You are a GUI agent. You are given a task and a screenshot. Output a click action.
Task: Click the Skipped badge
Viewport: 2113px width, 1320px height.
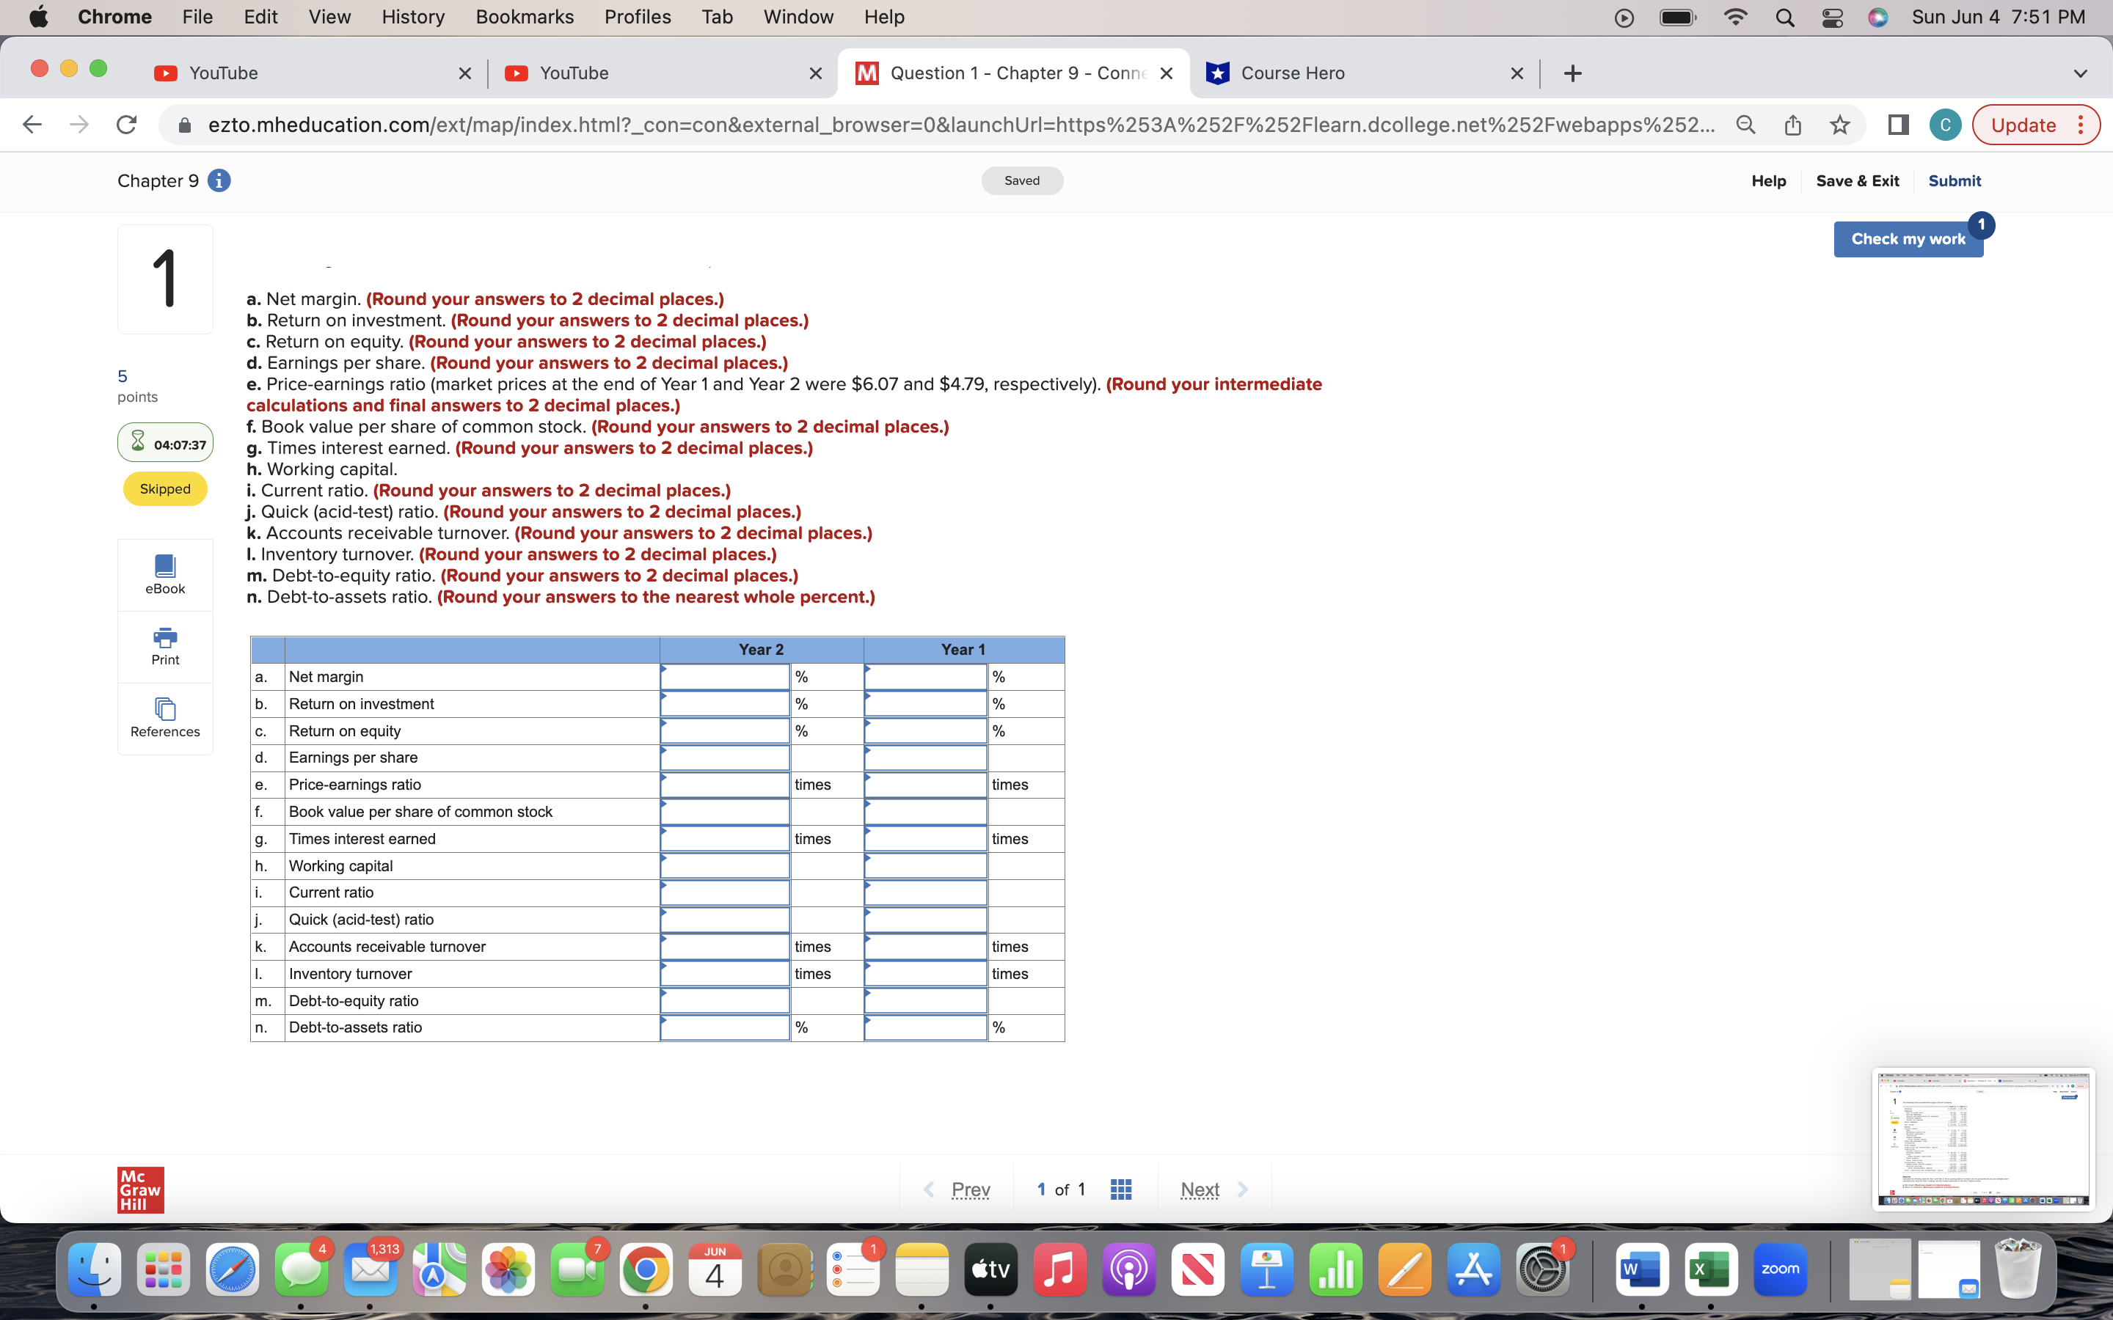pyautogui.click(x=165, y=488)
